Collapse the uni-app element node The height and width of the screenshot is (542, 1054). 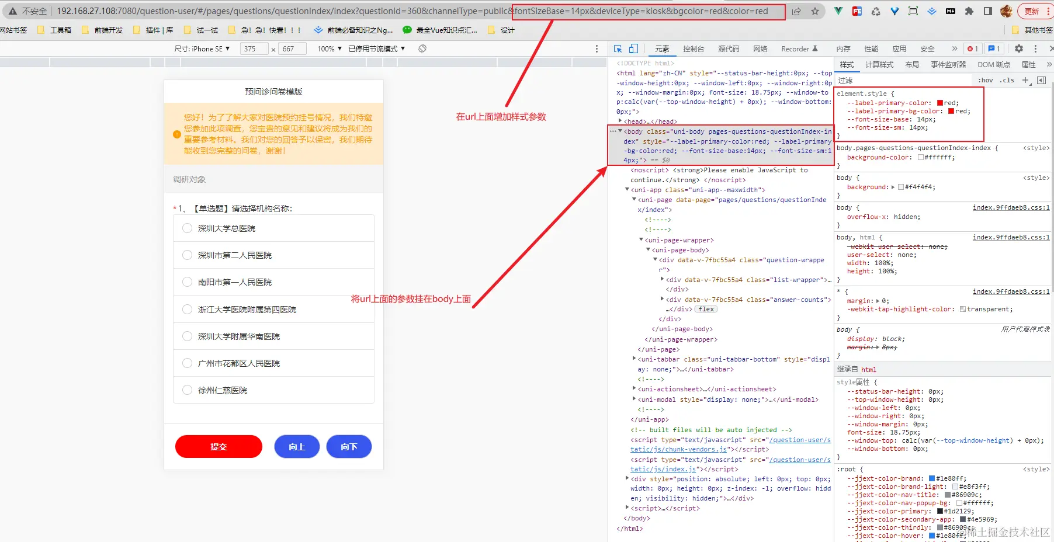click(627, 190)
